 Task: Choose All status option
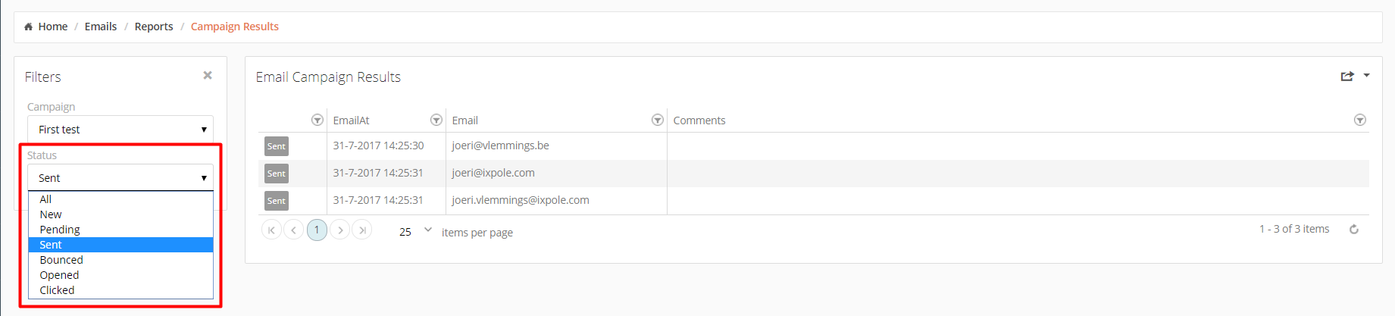click(x=120, y=199)
